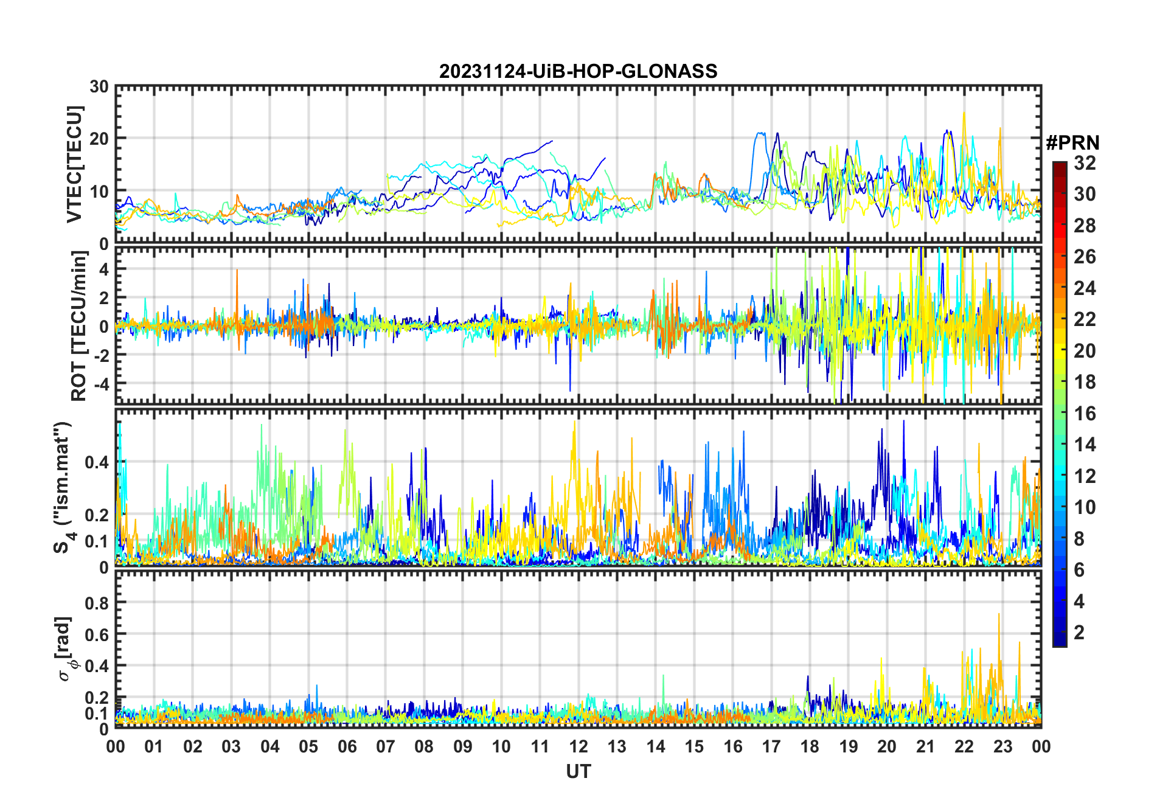
Task: Click the 18 hour tick label
Action: 810,746
